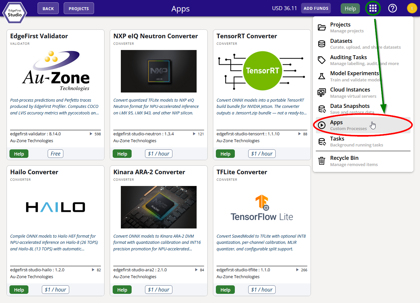The image size is (420, 303).
Task: Click the TensorRT Converter card title
Action: (x=247, y=36)
